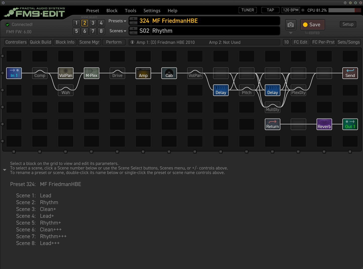Select the purple Reverb block
The width and height of the screenshot is (363, 269).
pos(324,124)
